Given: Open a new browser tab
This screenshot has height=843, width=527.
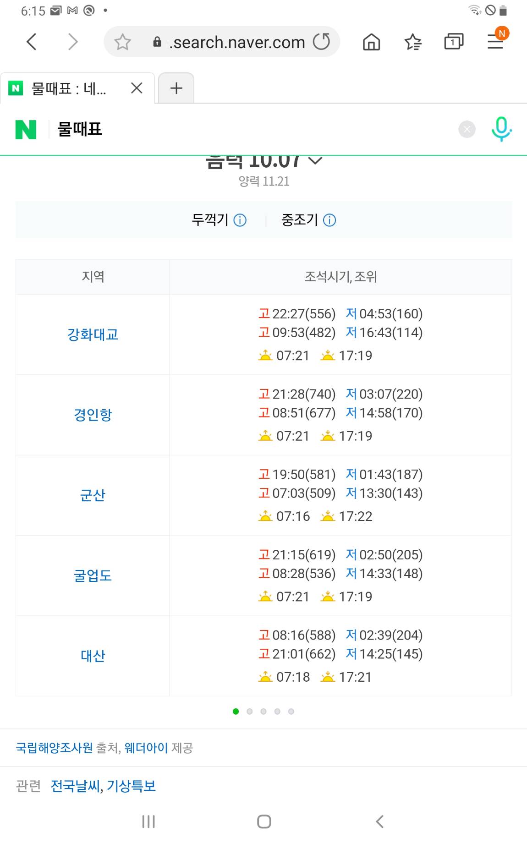Looking at the screenshot, I should click(176, 88).
